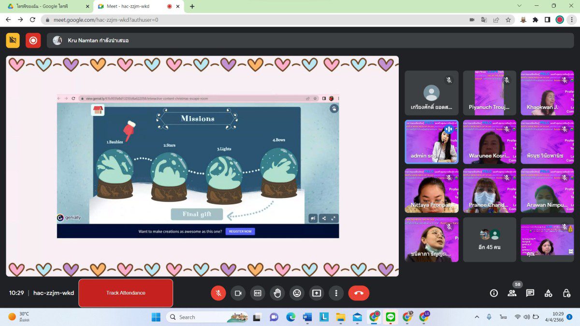Open camera permission icon in address bar

point(472,20)
